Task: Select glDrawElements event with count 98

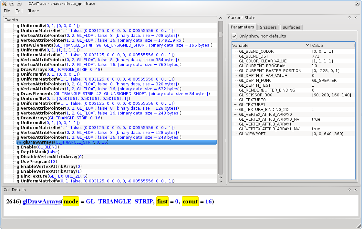Action: 115,45
